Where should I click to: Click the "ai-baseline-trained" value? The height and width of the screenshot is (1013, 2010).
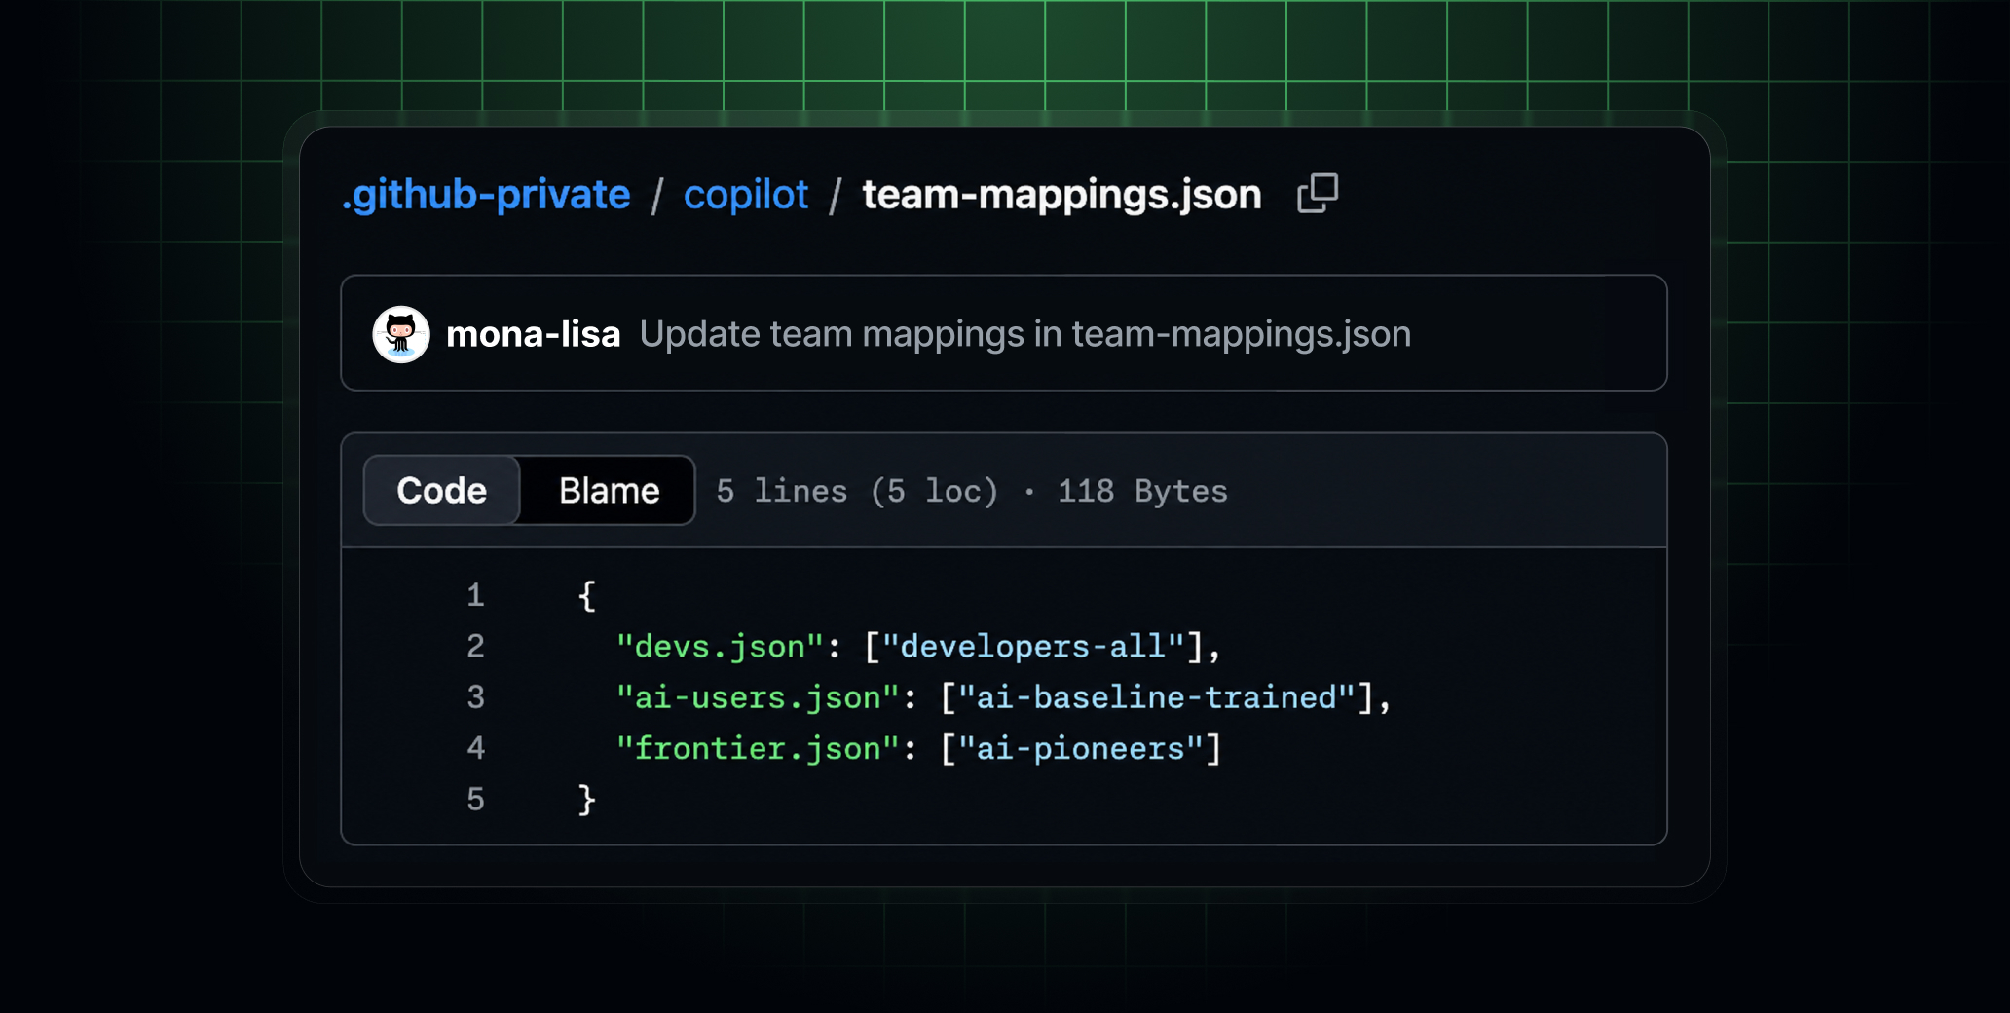(x=1157, y=697)
